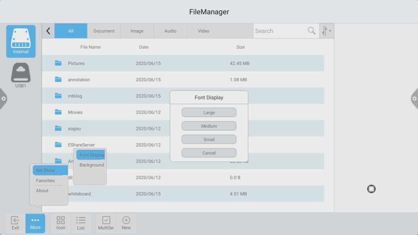Open the sort order dropdown

click(326, 31)
